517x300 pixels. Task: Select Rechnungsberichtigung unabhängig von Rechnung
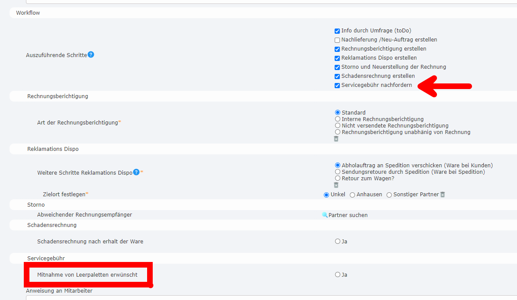(338, 132)
